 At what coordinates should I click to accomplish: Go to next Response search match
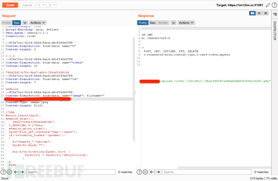click(158, 172)
